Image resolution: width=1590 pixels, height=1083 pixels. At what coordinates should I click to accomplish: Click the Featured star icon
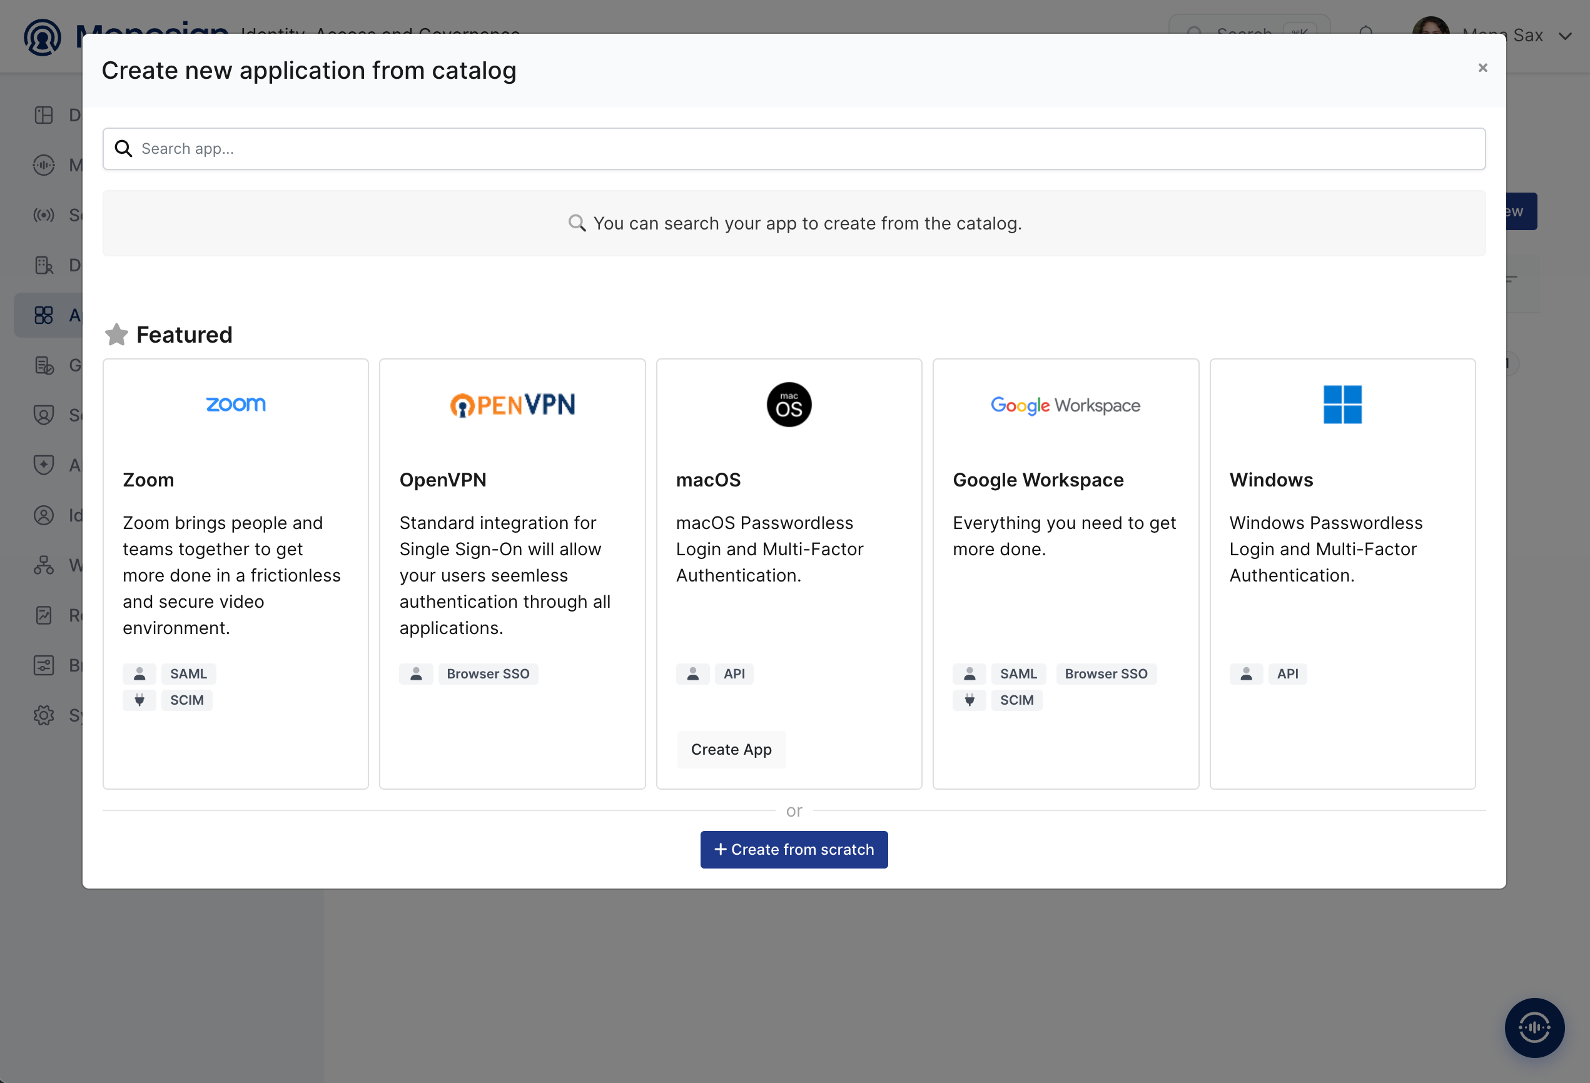point(116,335)
